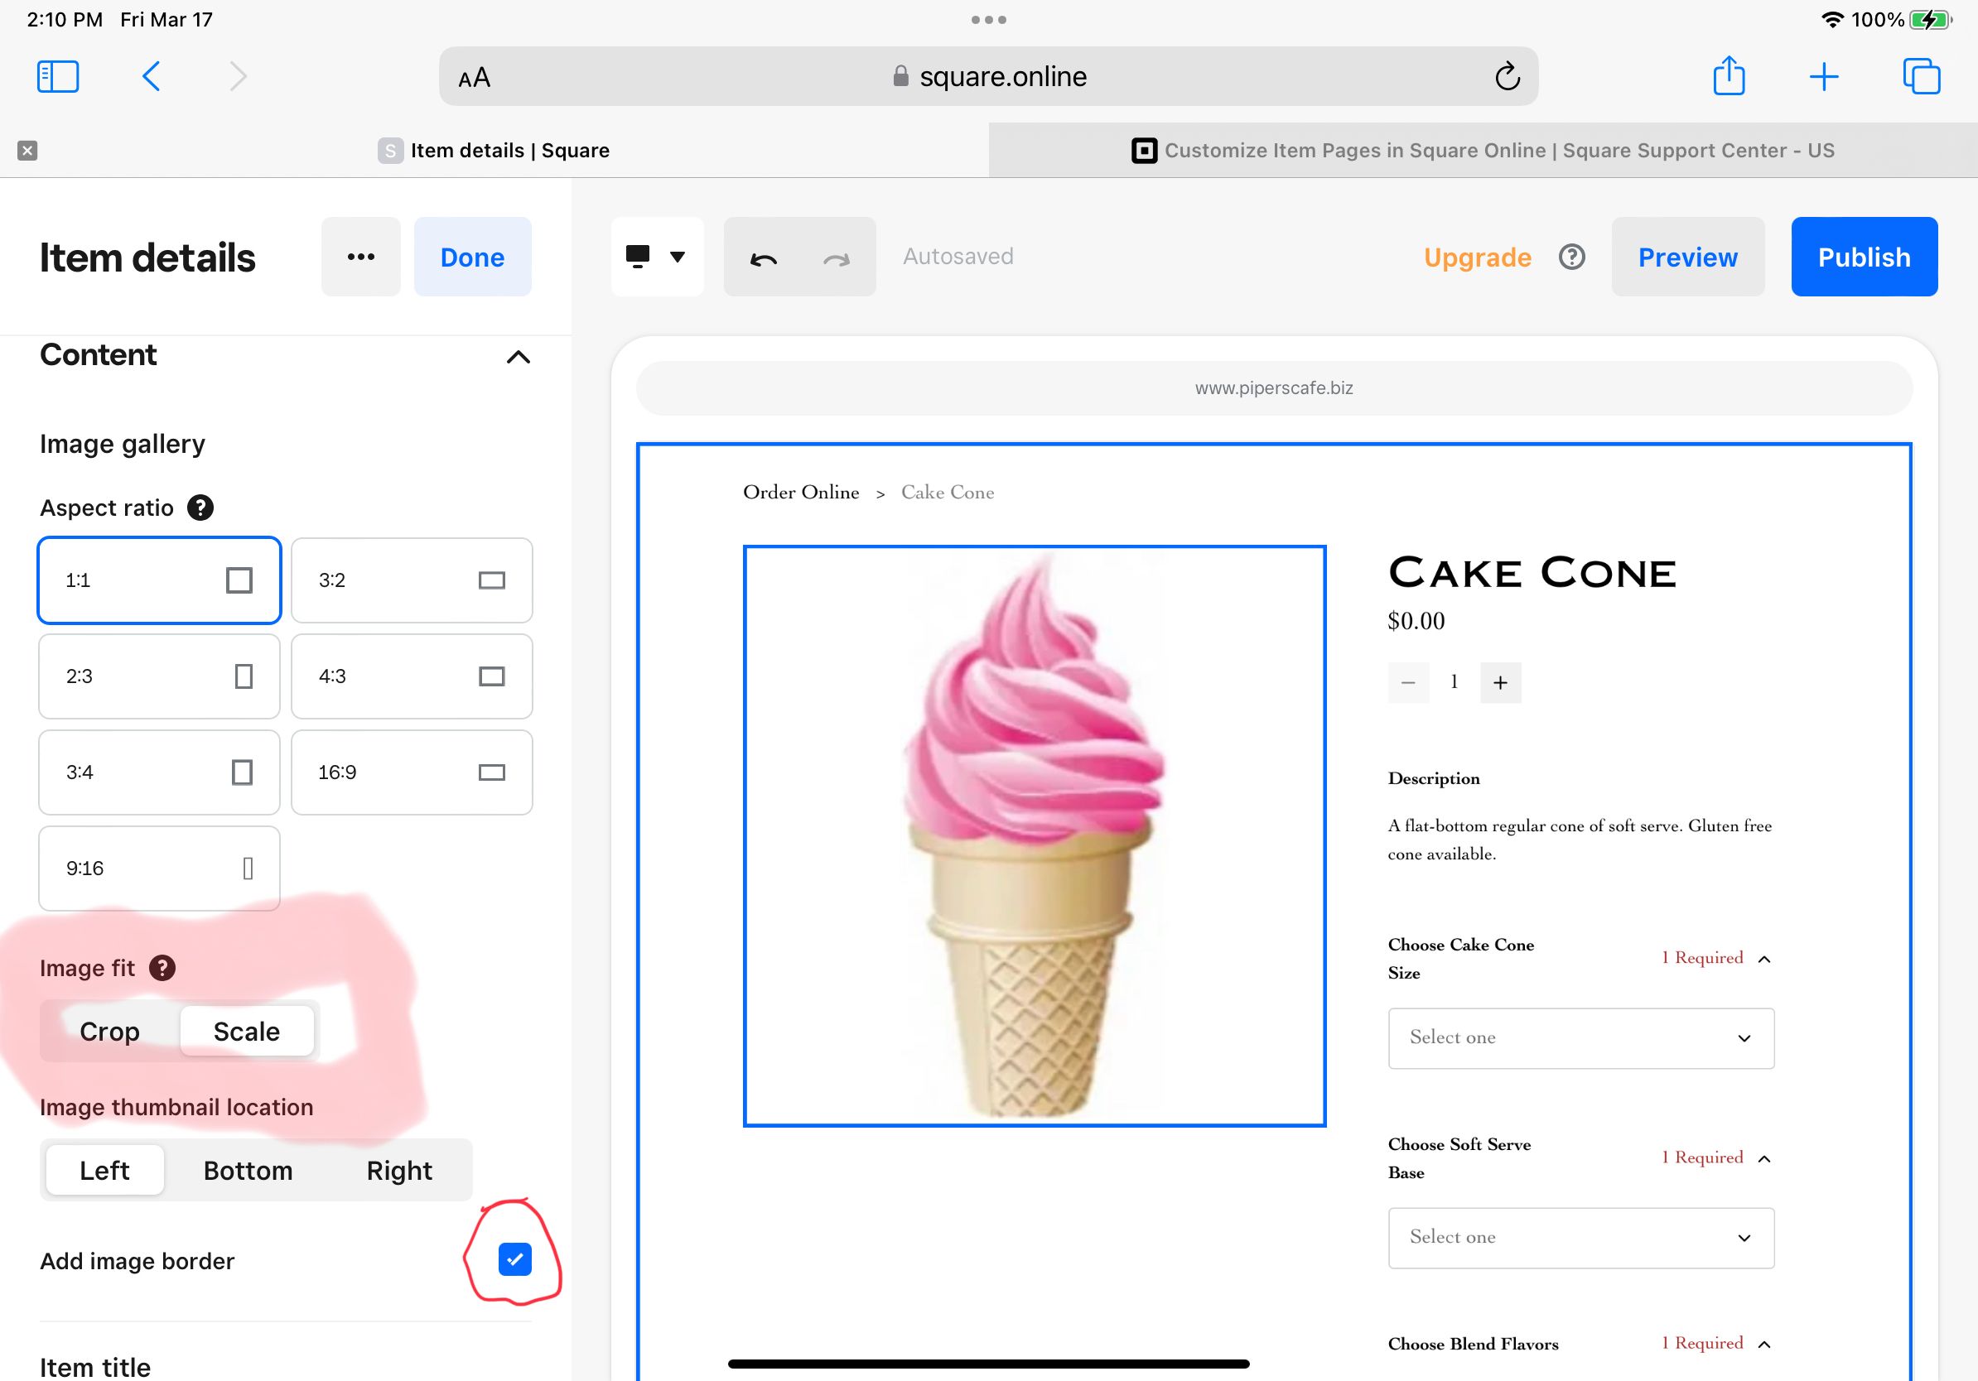Close the Item details tab (x icon)
Viewport: 1978px width, 1381px height.
(x=27, y=151)
